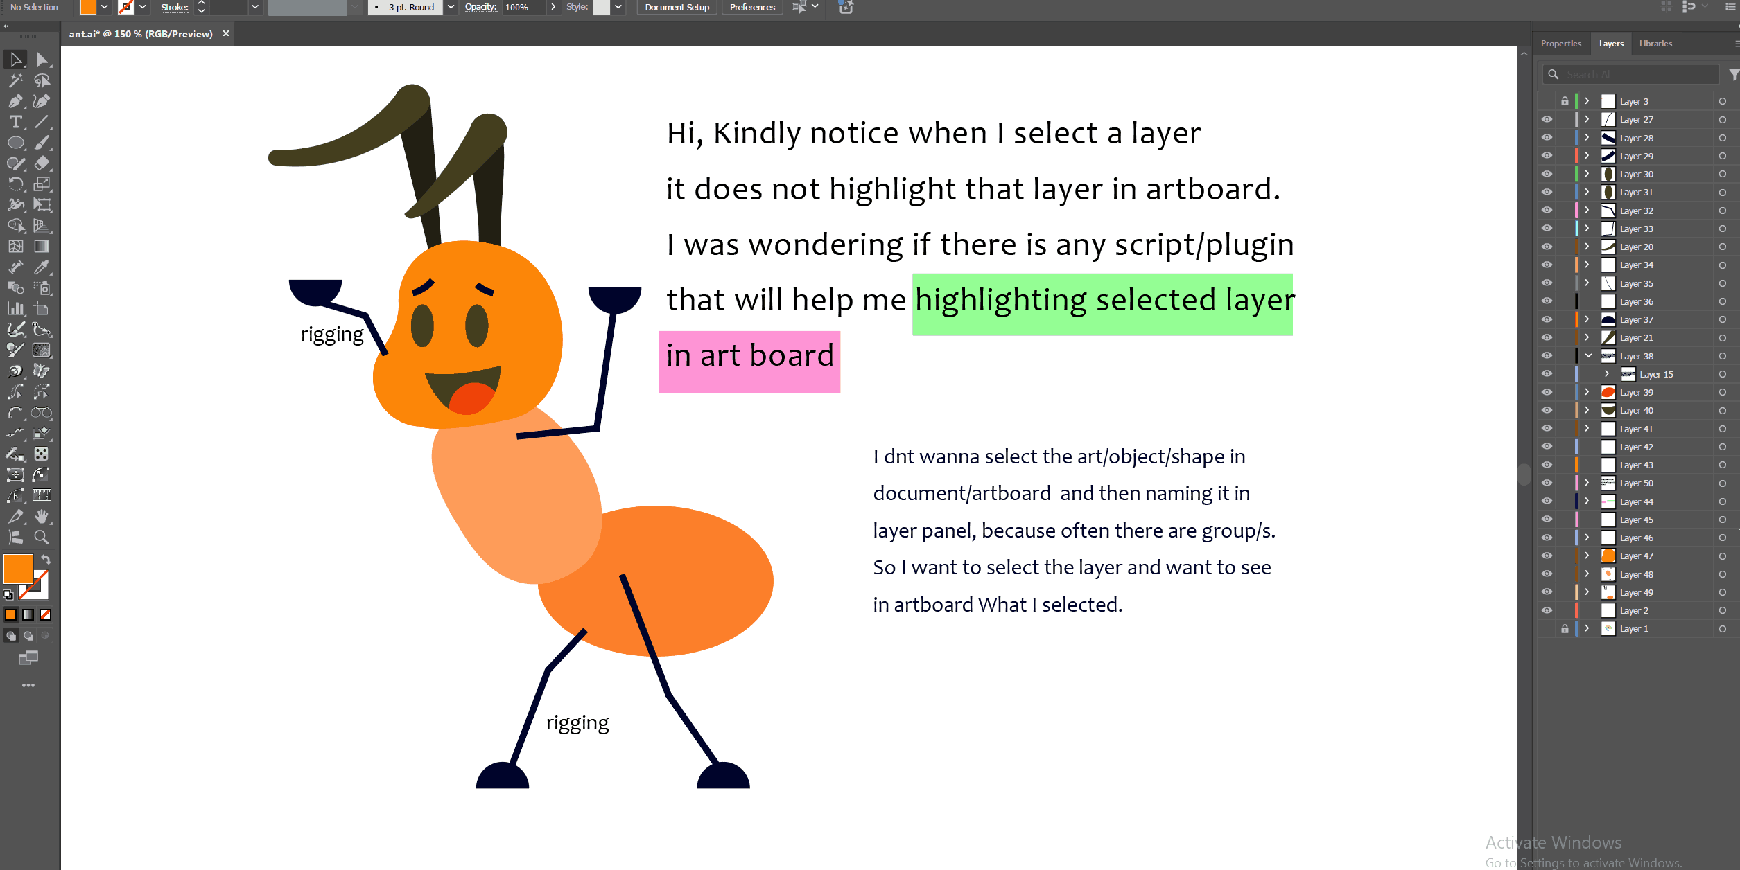
Task: Select the Magic Wand tool
Action: pos(15,81)
